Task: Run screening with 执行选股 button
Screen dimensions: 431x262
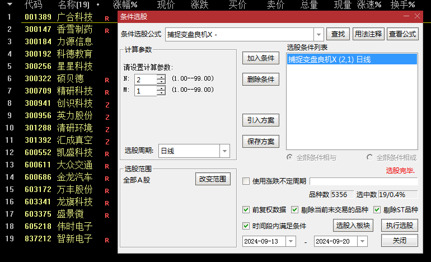Action: [x=400, y=226]
